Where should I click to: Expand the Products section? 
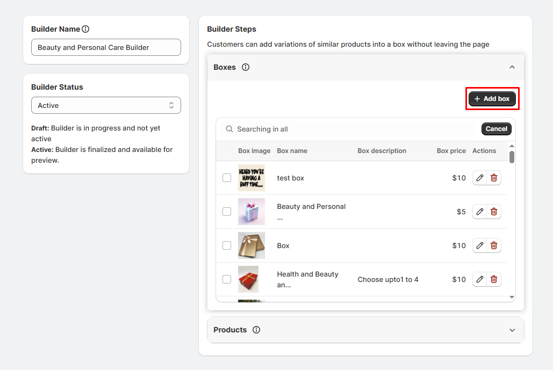click(512, 330)
